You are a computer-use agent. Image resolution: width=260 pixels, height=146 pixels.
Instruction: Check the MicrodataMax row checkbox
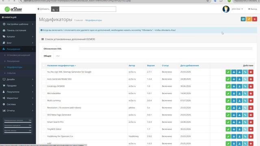point(44,93)
